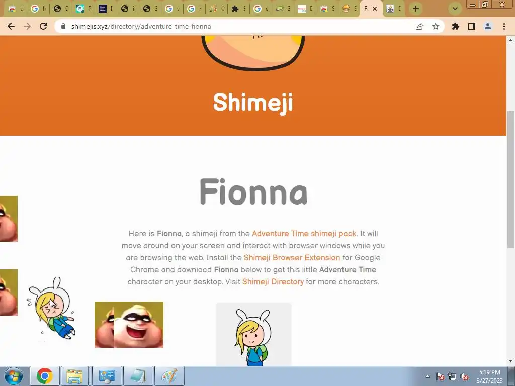The image size is (515, 386).
Task: Click the scrollbar up arrow
Action: [510, 40]
